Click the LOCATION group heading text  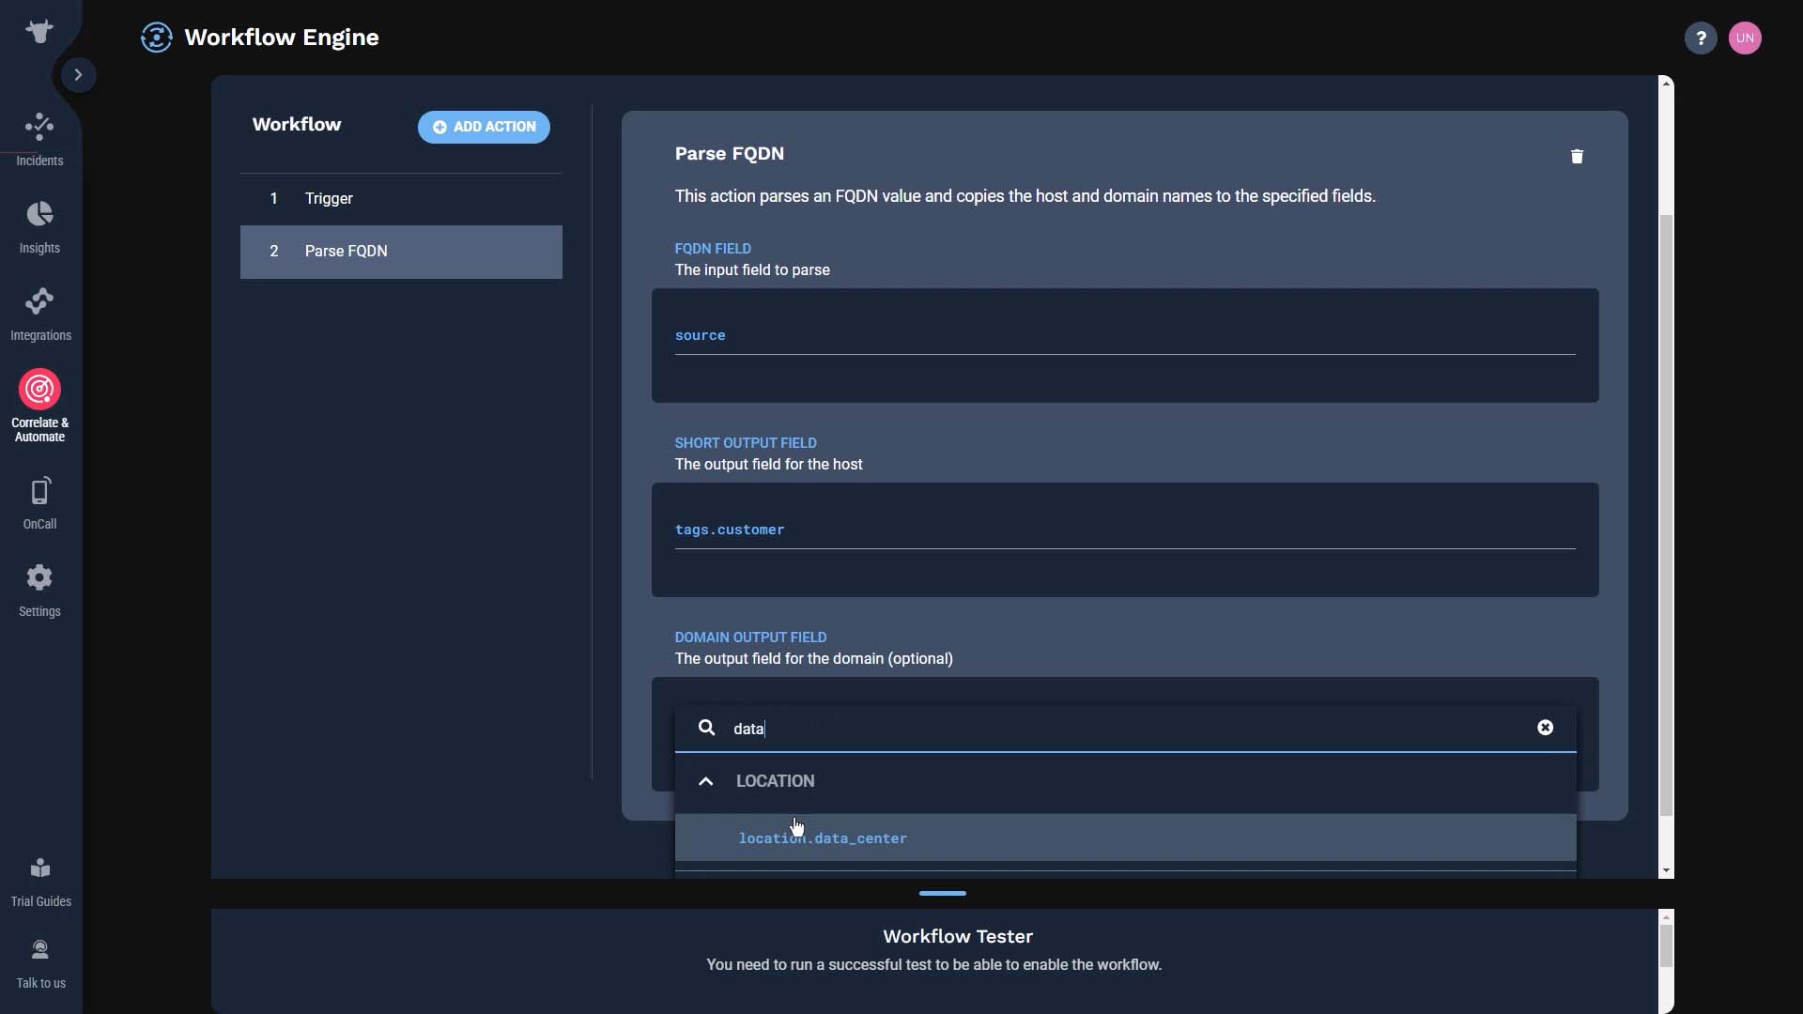[775, 781]
